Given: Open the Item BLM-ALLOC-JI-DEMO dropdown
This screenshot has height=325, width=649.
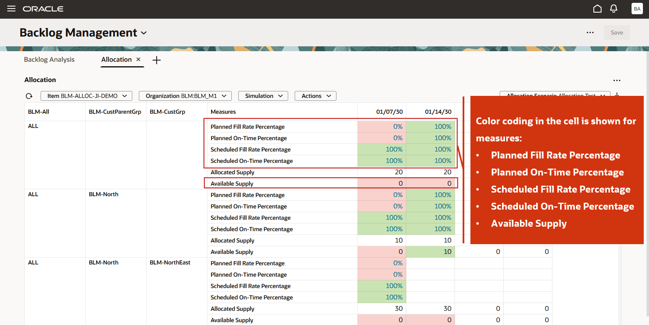Looking at the screenshot, I should [86, 96].
